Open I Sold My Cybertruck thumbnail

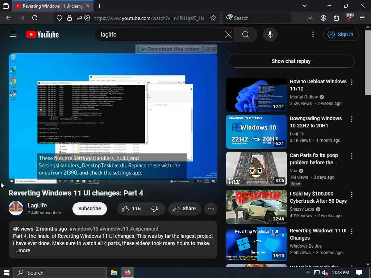[257, 207]
